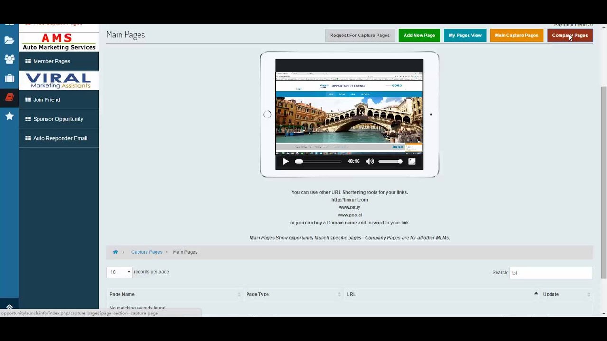The image size is (607, 341).
Task: Open Company Pages button
Action: (x=570, y=36)
